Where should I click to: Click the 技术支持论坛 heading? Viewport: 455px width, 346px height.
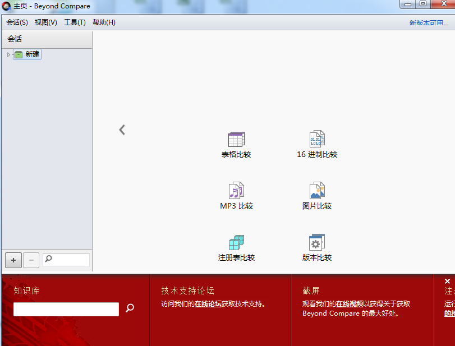[x=187, y=290]
